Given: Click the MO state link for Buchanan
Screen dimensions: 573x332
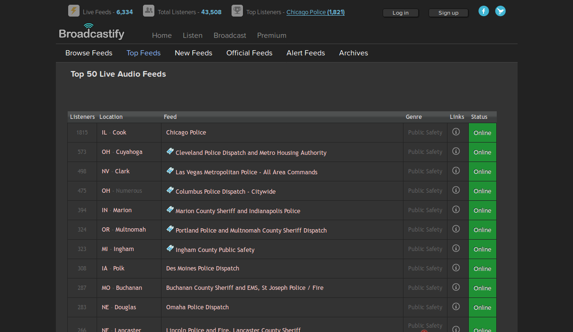Looking at the screenshot, I should pos(106,288).
